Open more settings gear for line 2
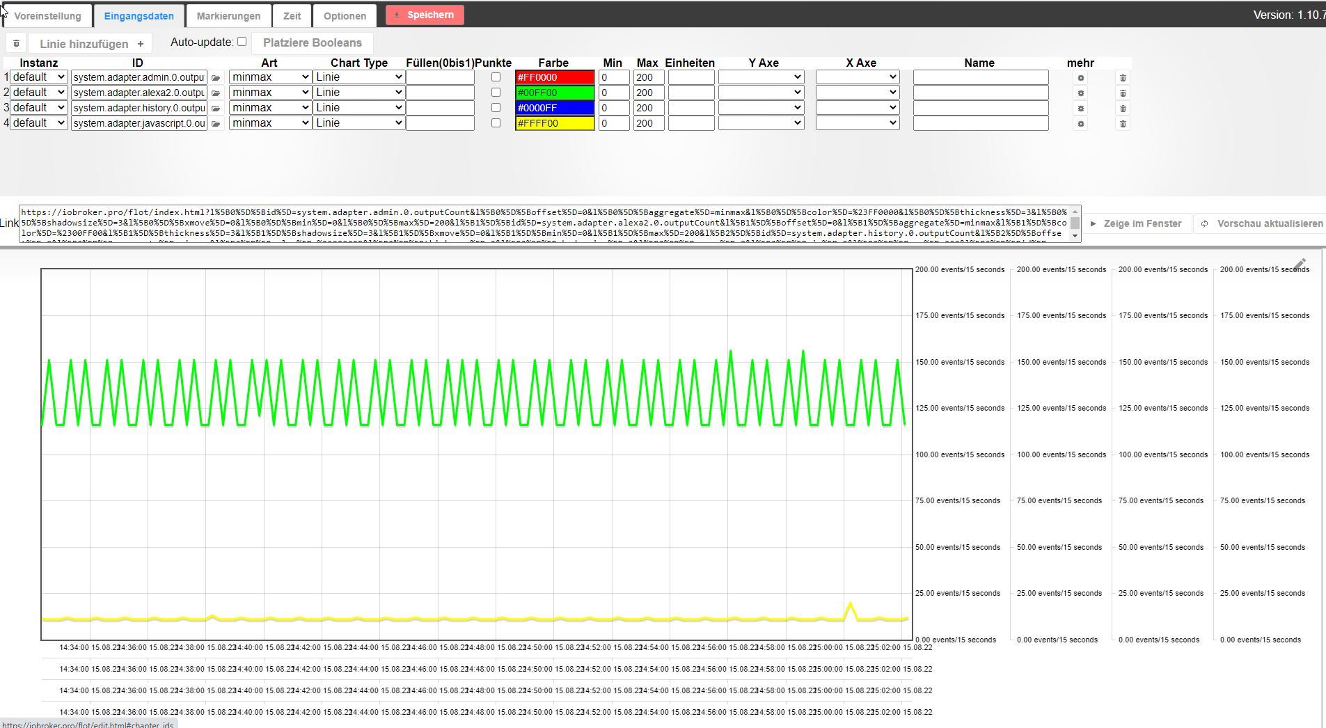 point(1080,93)
